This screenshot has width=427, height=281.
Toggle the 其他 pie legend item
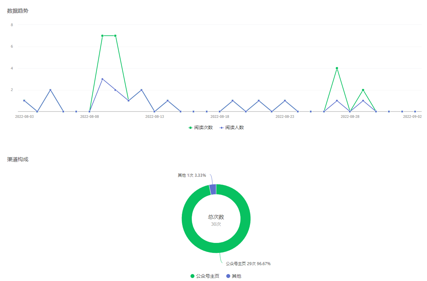click(234, 276)
